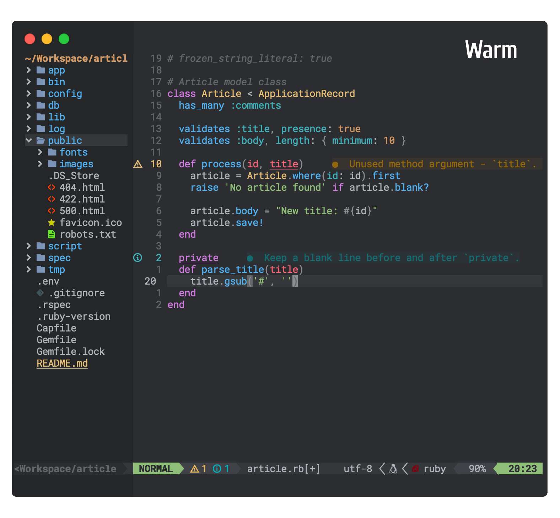Click the underlined title argument in process
The width and height of the screenshot is (560, 518).
pyautogui.click(x=284, y=164)
